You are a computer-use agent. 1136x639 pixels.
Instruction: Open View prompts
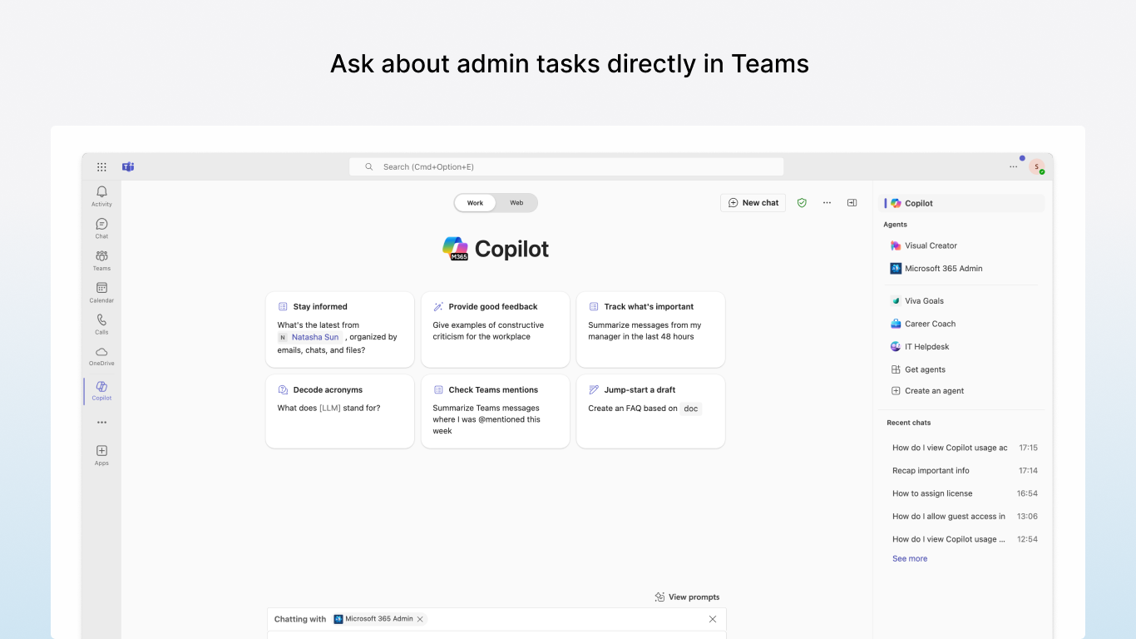click(x=687, y=597)
